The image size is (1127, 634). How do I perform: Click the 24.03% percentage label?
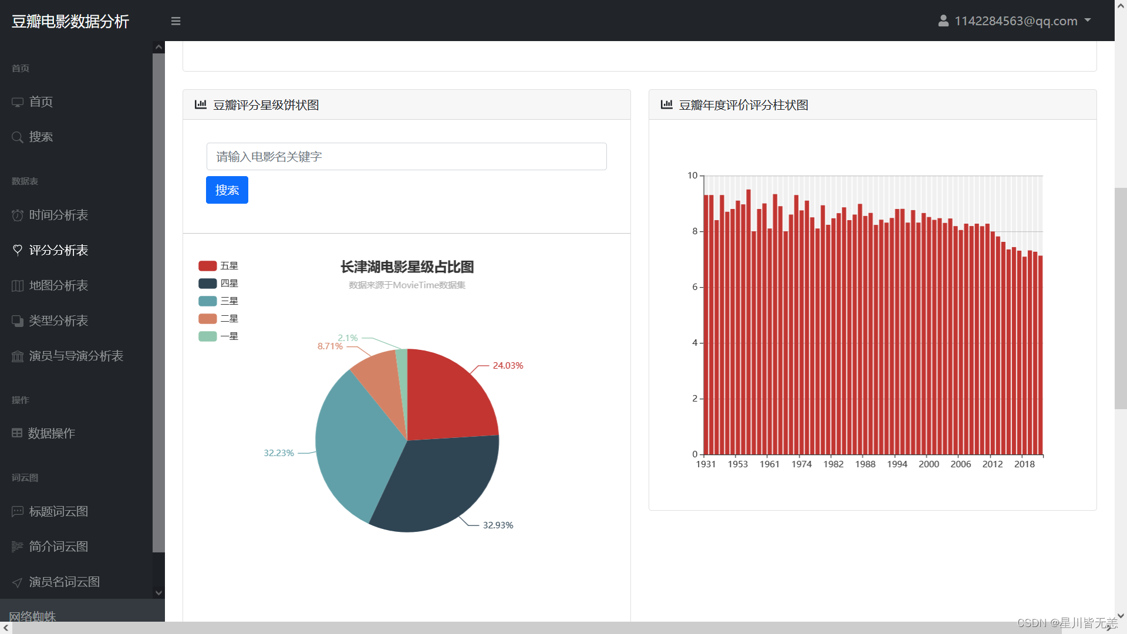pyautogui.click(x=508, y=366)
